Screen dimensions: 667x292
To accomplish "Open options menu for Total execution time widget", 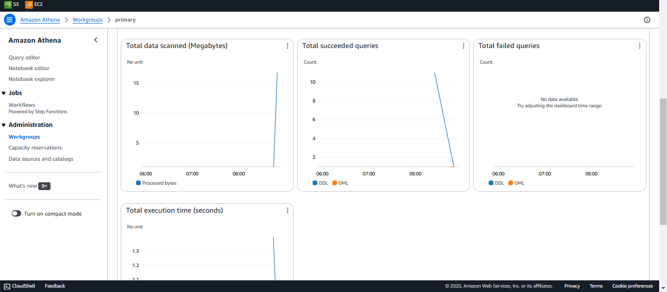I will pos(287,210).
